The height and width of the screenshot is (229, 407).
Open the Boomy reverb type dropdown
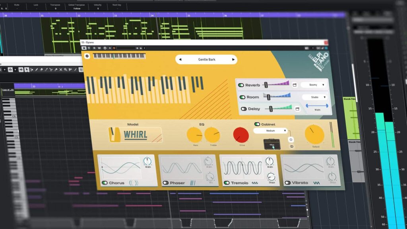[313, 85]
